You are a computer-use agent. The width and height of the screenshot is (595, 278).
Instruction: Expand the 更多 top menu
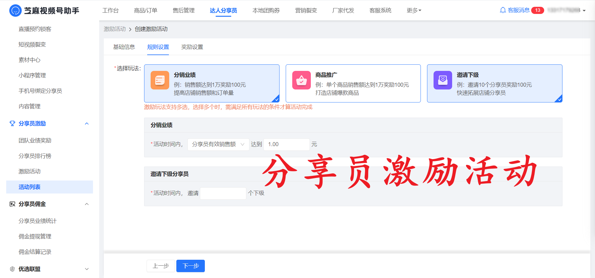(x=414, y=11)
